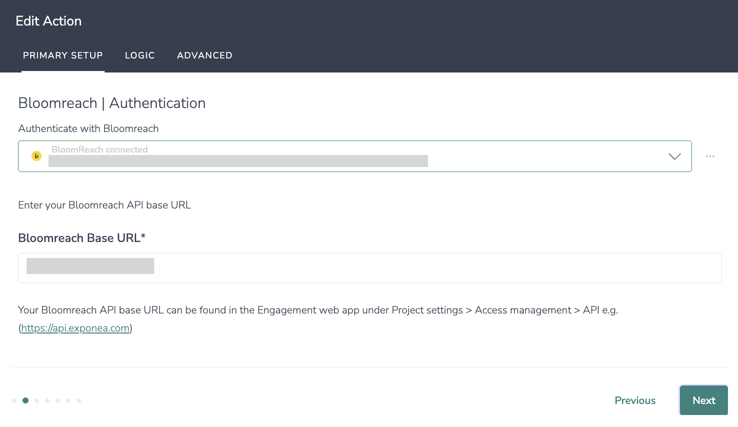Screen dimensions: 738x427
Task: Select the sixth step dot
Action: (x=69, y=400)
